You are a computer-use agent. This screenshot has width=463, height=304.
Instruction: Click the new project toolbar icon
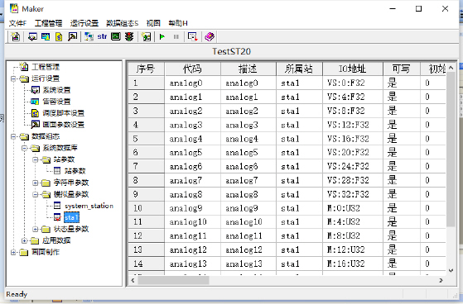click(x=16, y=37)
